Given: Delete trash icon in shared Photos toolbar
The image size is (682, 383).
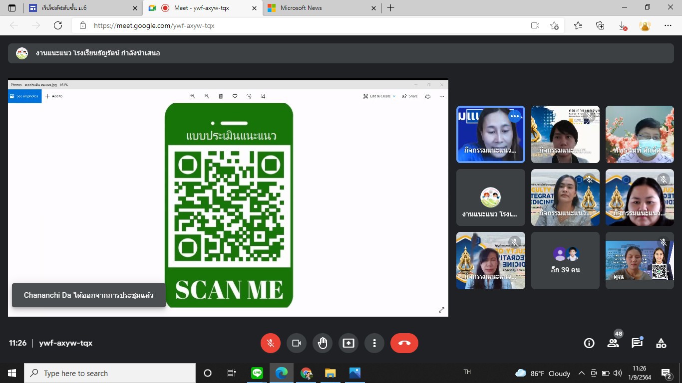Looking at the screenshot, I should 221,96.
